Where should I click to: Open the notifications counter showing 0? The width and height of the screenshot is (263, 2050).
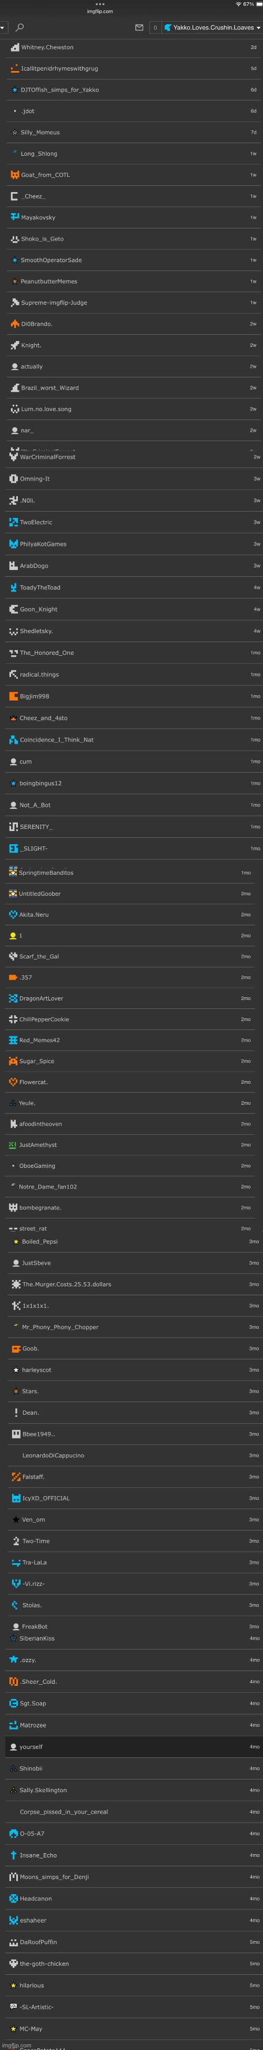[x=155, y=28]
